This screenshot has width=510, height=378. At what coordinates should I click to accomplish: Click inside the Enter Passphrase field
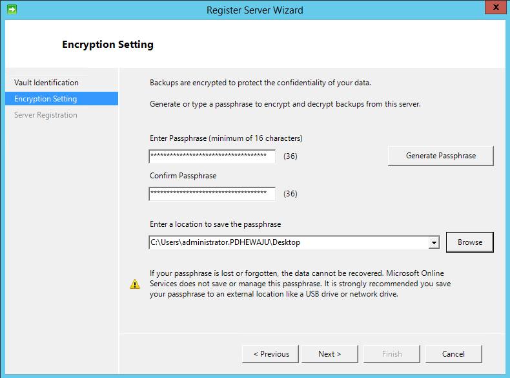(x=212, y=156)
